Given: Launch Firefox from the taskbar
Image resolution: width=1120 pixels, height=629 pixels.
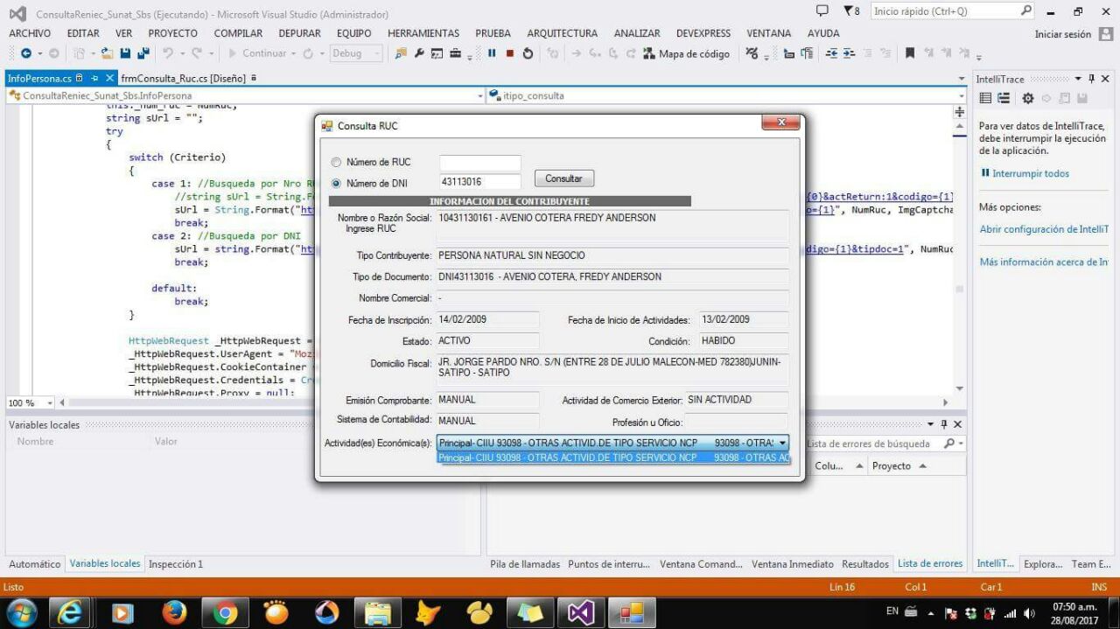Looking at the screenshot, I should 174,612.
